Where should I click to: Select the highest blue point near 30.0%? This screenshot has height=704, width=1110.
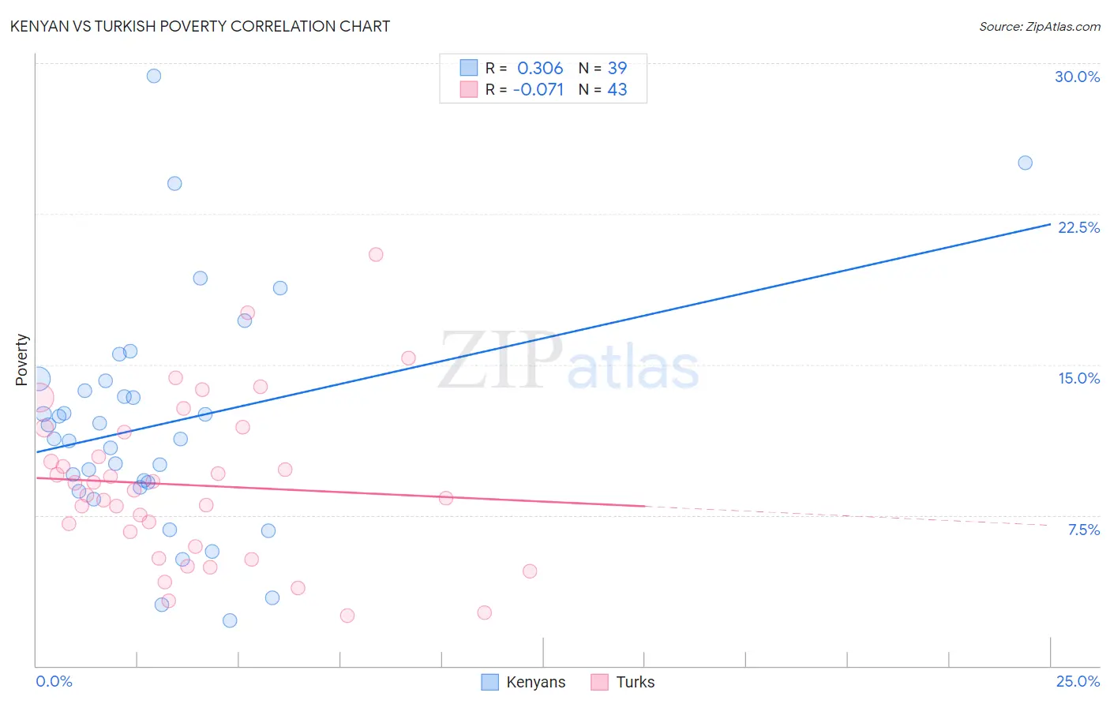click(154, 76)
